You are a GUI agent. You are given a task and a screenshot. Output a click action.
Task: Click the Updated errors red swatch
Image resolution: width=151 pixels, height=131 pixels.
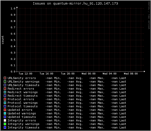tap(5, 110)
